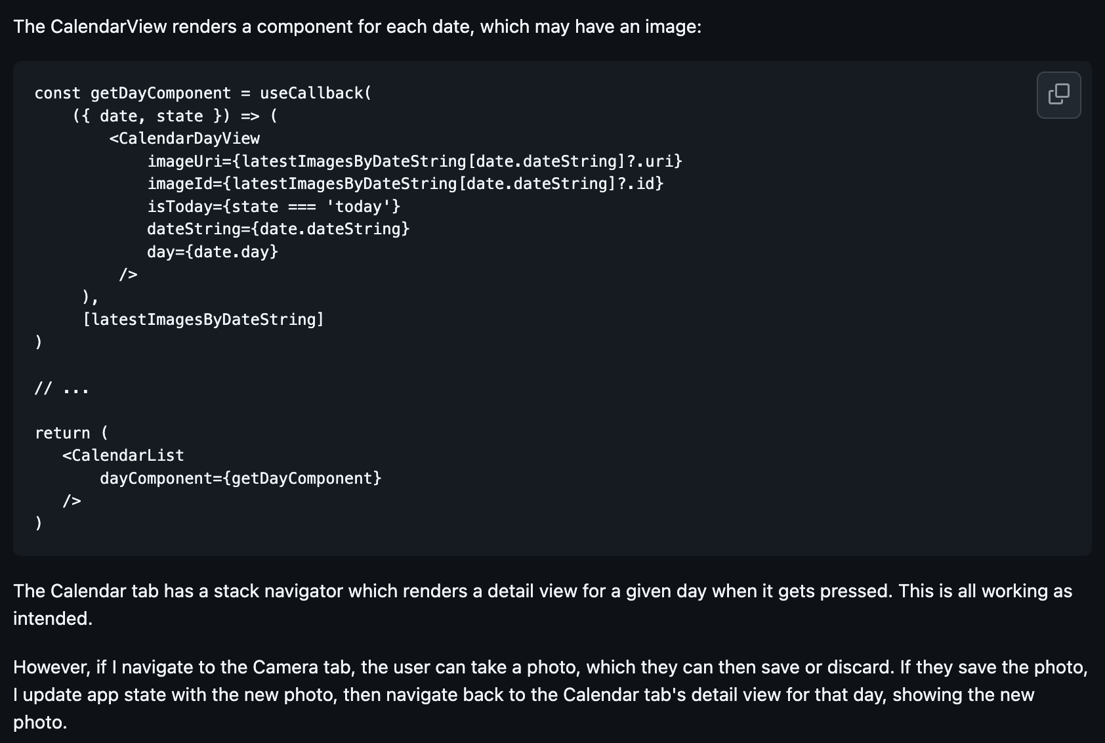Click the return statement keyword
This screenshot has width=1105, height=743.
(62, 433)
